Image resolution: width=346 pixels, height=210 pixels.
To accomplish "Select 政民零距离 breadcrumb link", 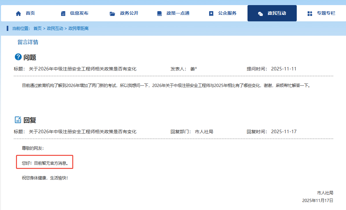I will point(78,28).
